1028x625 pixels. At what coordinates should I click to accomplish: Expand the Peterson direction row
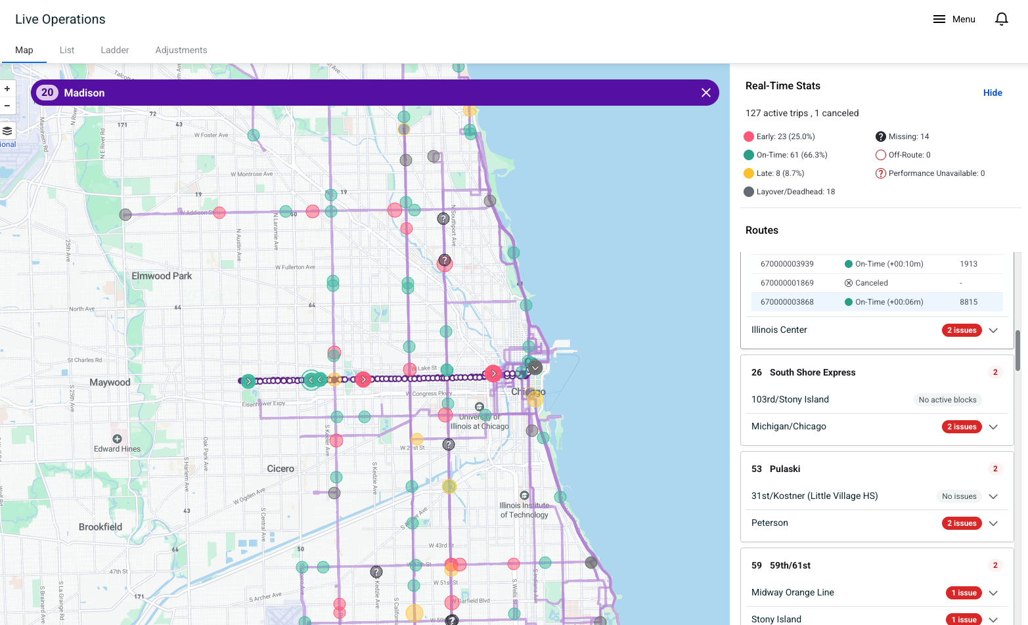[x=993, y=523]
